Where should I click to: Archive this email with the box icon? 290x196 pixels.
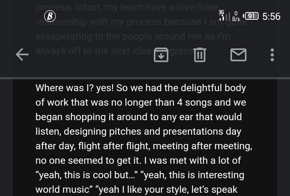tap(161, 55)
